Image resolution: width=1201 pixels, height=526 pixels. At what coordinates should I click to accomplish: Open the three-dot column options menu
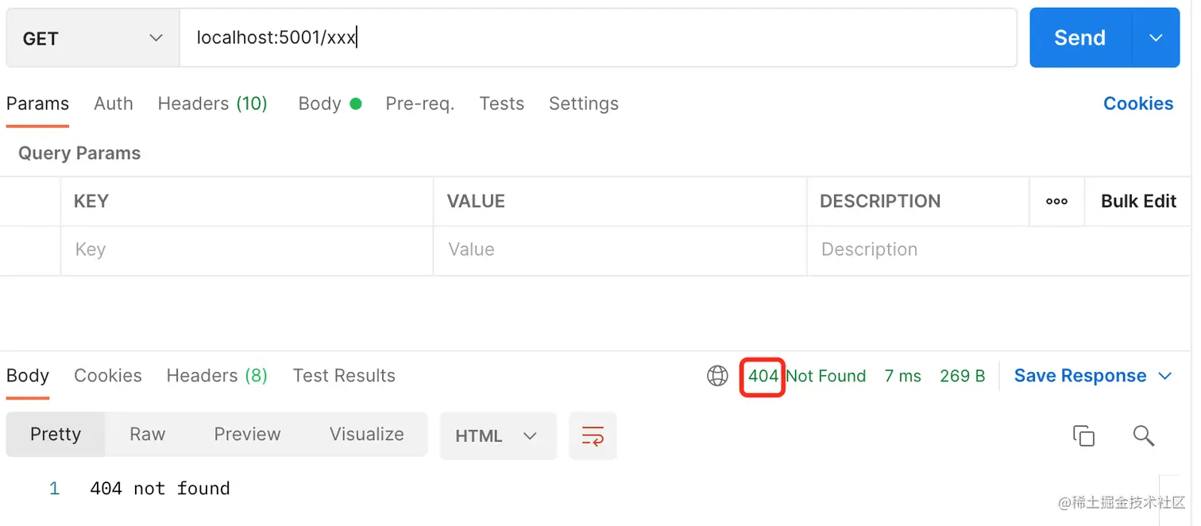(1056, 202)
